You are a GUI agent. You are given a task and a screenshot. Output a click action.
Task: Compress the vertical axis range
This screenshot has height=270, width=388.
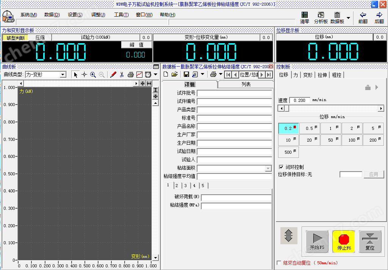click(x=155, y=96)
